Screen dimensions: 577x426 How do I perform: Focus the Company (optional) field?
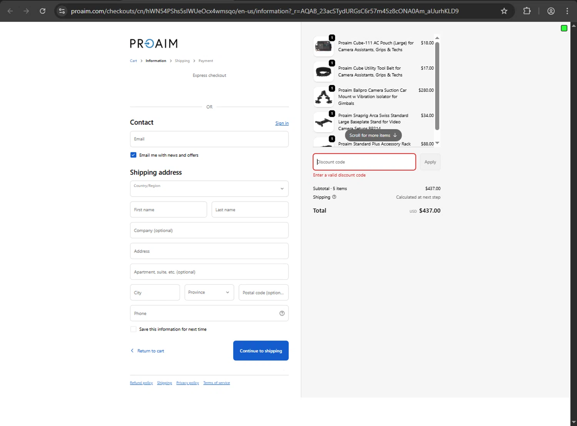tap(209, 231)
